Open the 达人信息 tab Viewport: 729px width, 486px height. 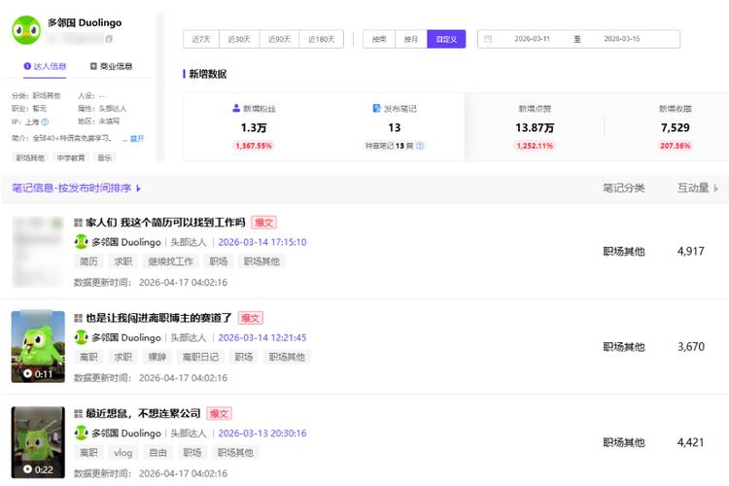(x=45, y=66)
